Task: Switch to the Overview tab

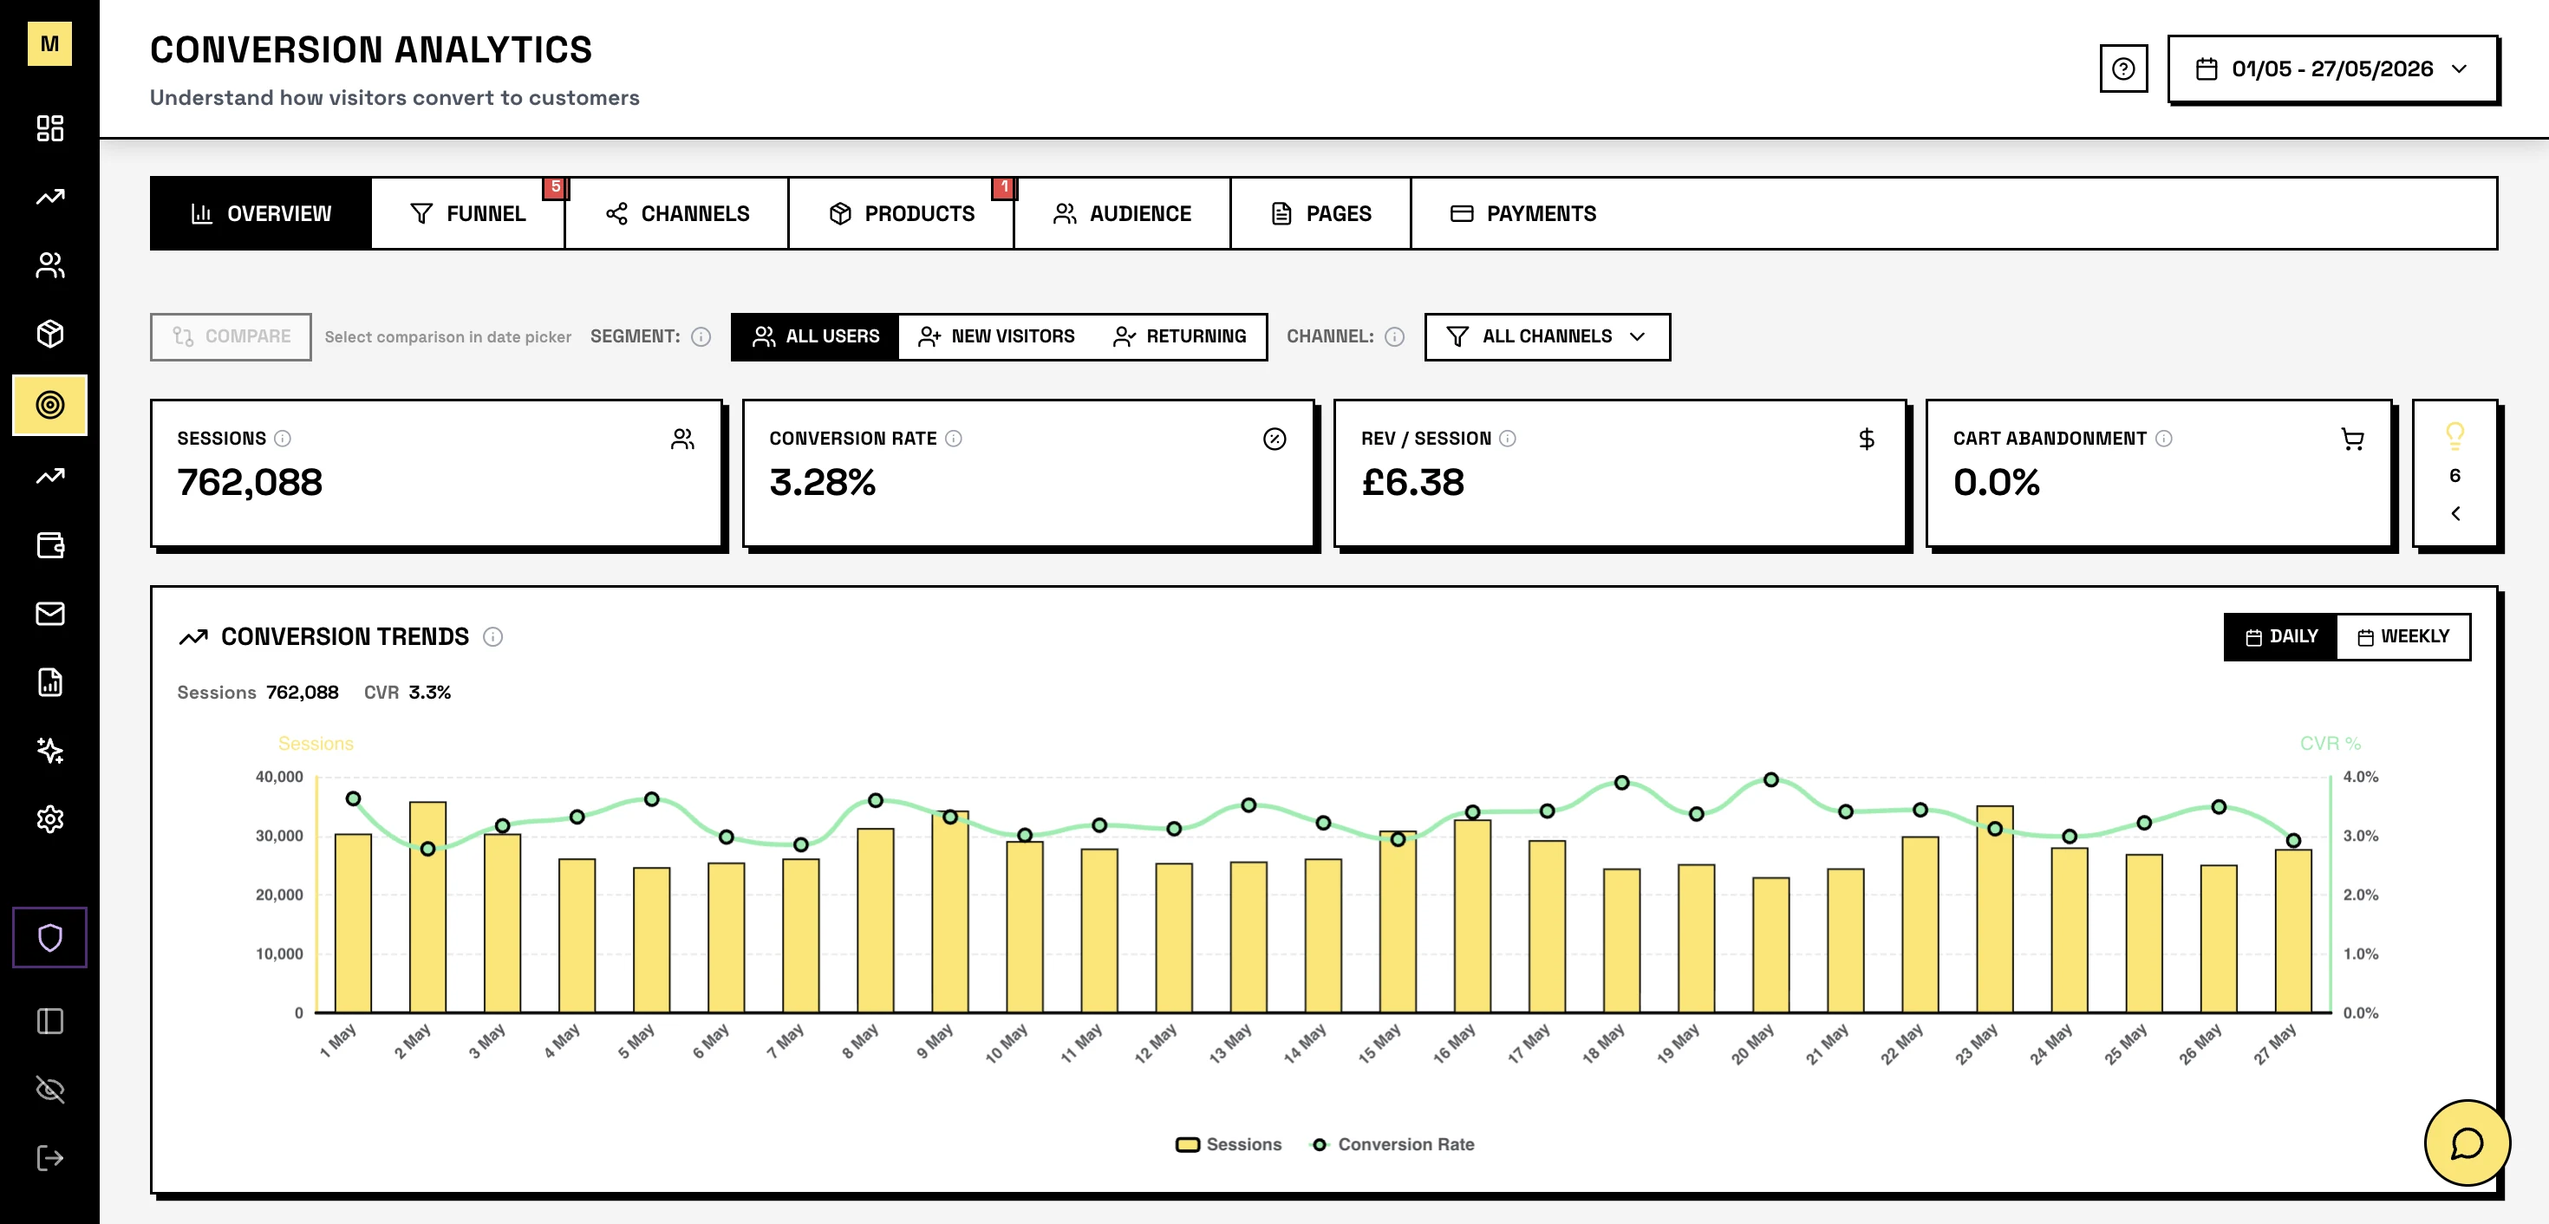Action: 261,214
